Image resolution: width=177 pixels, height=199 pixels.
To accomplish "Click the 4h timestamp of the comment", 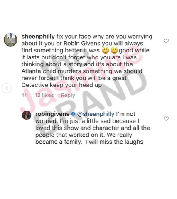I will click(25, 95).
